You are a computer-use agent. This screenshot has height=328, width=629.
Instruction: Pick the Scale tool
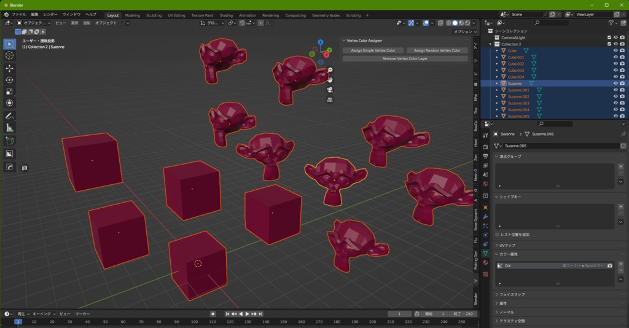click(x=10, y=92)
